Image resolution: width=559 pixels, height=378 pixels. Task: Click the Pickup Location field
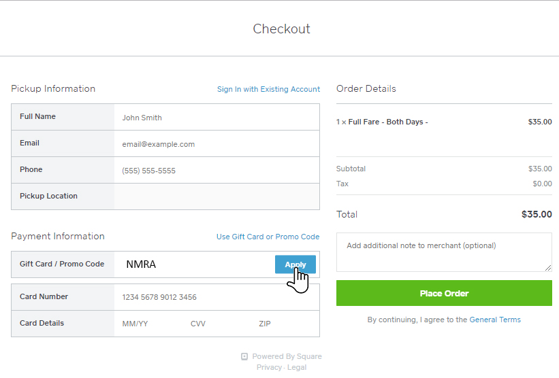click(216, 196)
